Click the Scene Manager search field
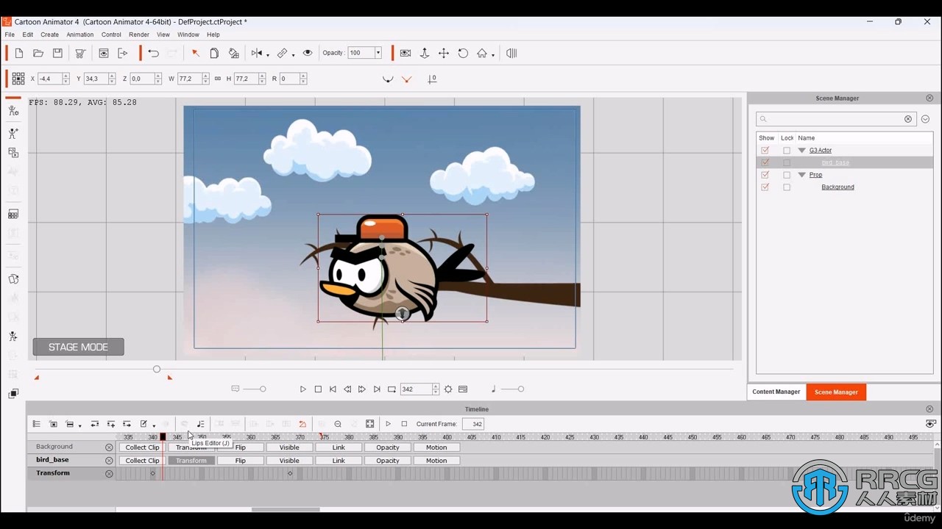This screenshot has height=529, width=942. coord(835,119)
